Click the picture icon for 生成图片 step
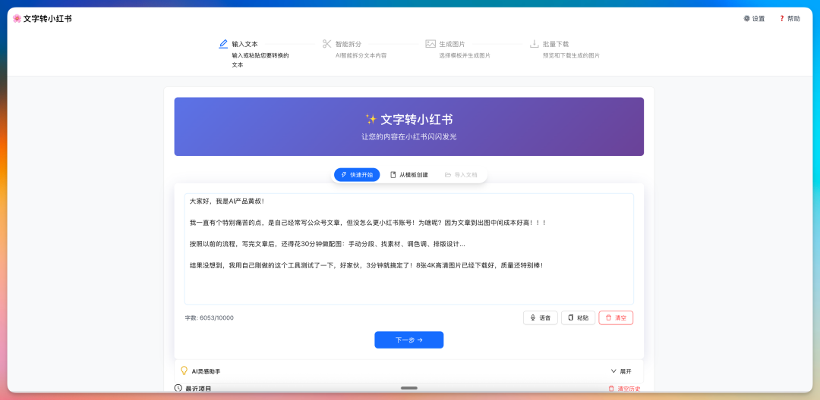 click(x=430, y=44)
